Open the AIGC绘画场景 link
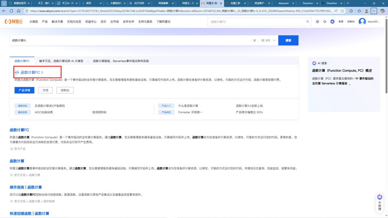Image resolution: width=388 pixels, height=218 pixels. pyautogui.click(x=44, y=112)
